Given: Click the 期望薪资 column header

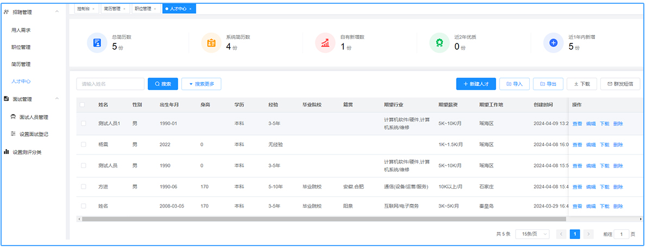Looking at the screenshot, I should (x=447, y=105).
